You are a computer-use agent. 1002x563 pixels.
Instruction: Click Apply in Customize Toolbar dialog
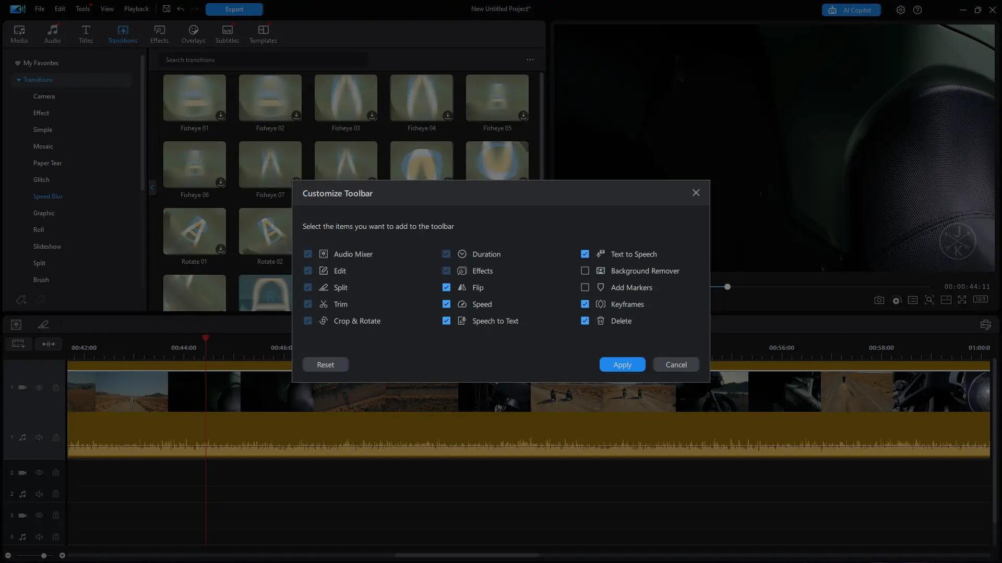622,364
